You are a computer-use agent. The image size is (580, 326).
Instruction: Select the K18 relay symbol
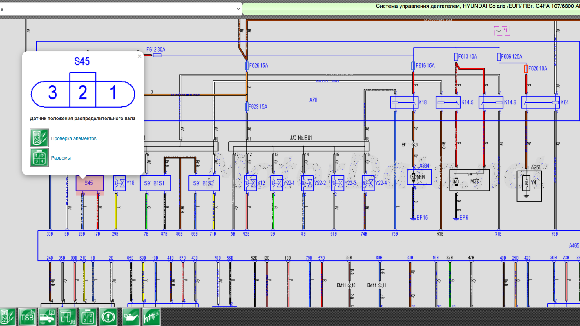point(404,102)
